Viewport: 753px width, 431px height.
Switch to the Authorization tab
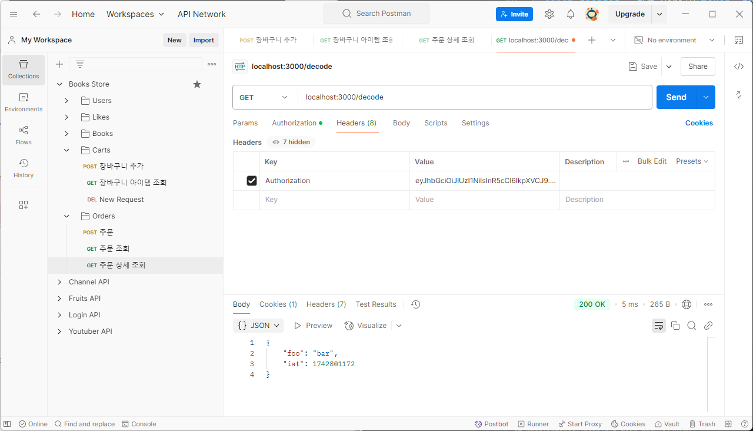pyautogui.click(x=297, y=123)
